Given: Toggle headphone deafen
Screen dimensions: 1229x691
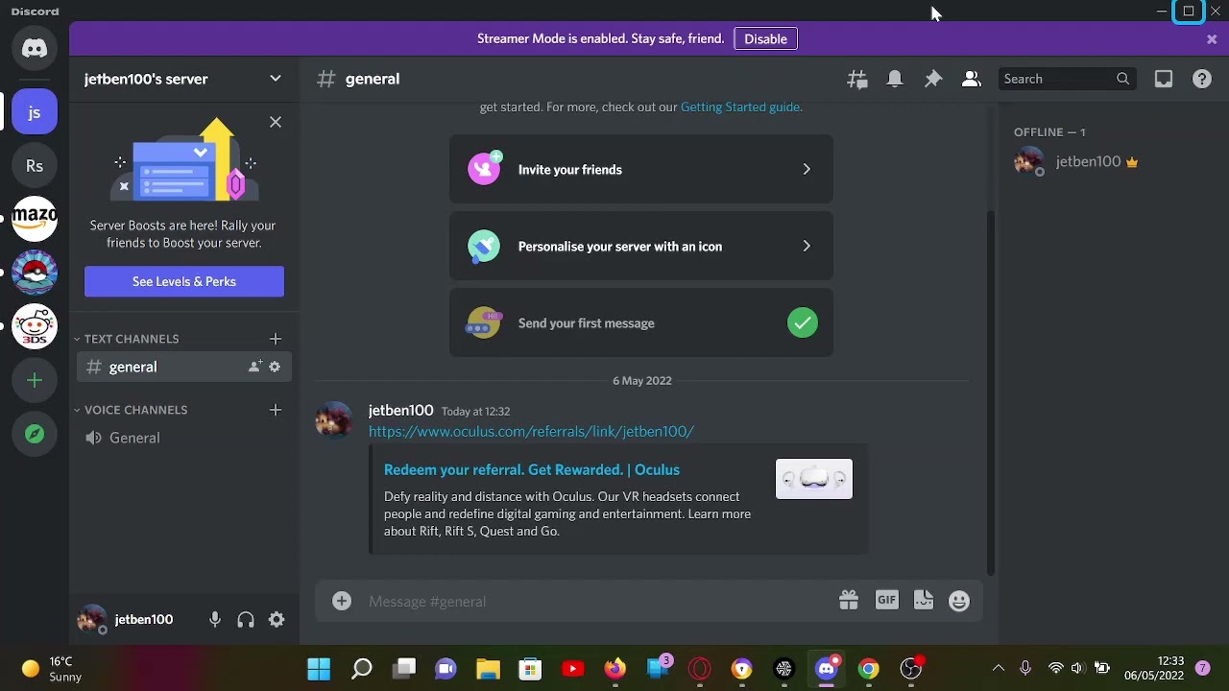Looking at the screenshot, I should [x=246, y=620].
